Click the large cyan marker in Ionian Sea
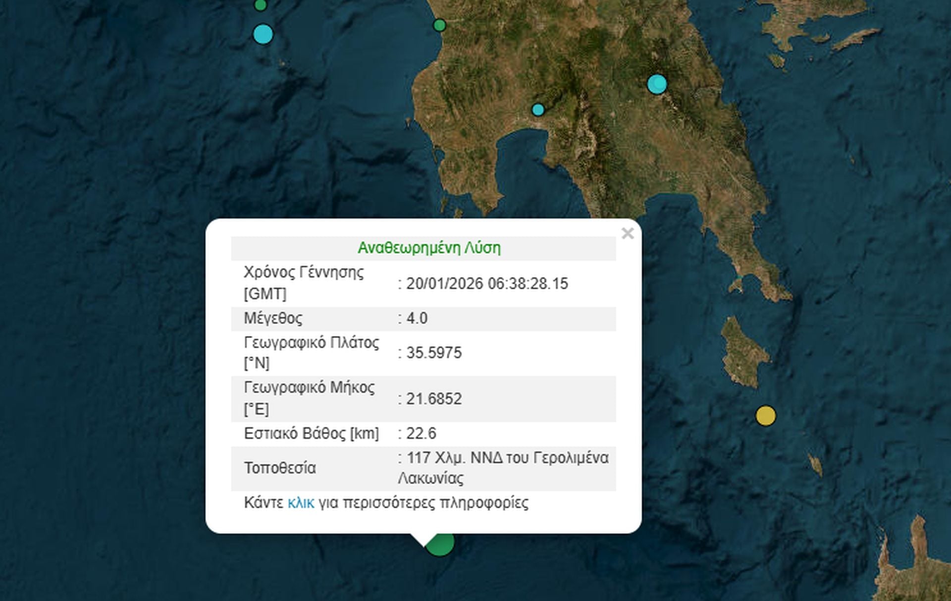The image size is (951, 601). [263, 34]
